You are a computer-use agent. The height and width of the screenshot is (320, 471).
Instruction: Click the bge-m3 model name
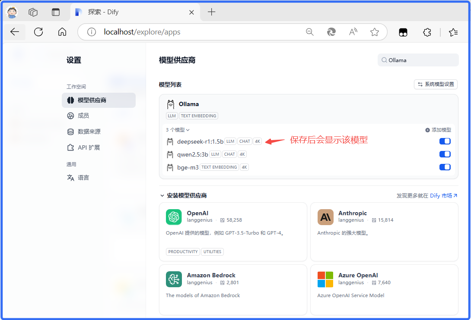(188, 167)
